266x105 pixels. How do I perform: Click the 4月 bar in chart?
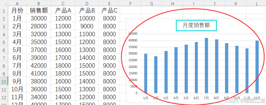tap(176, 70)
